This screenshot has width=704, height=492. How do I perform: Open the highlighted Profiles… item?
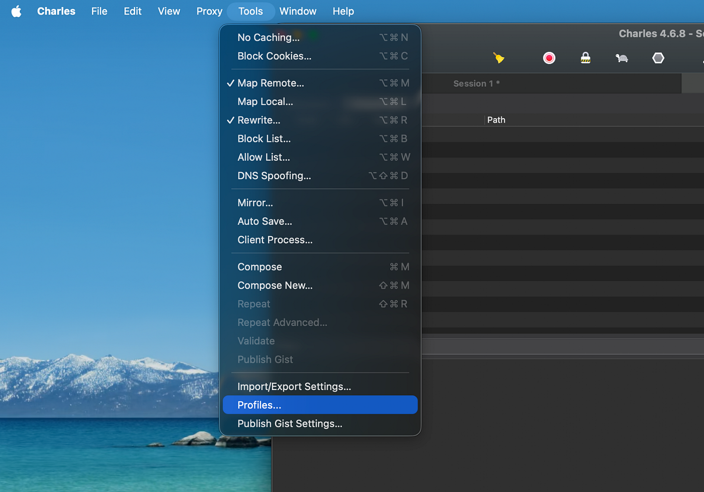click(320, 405)
